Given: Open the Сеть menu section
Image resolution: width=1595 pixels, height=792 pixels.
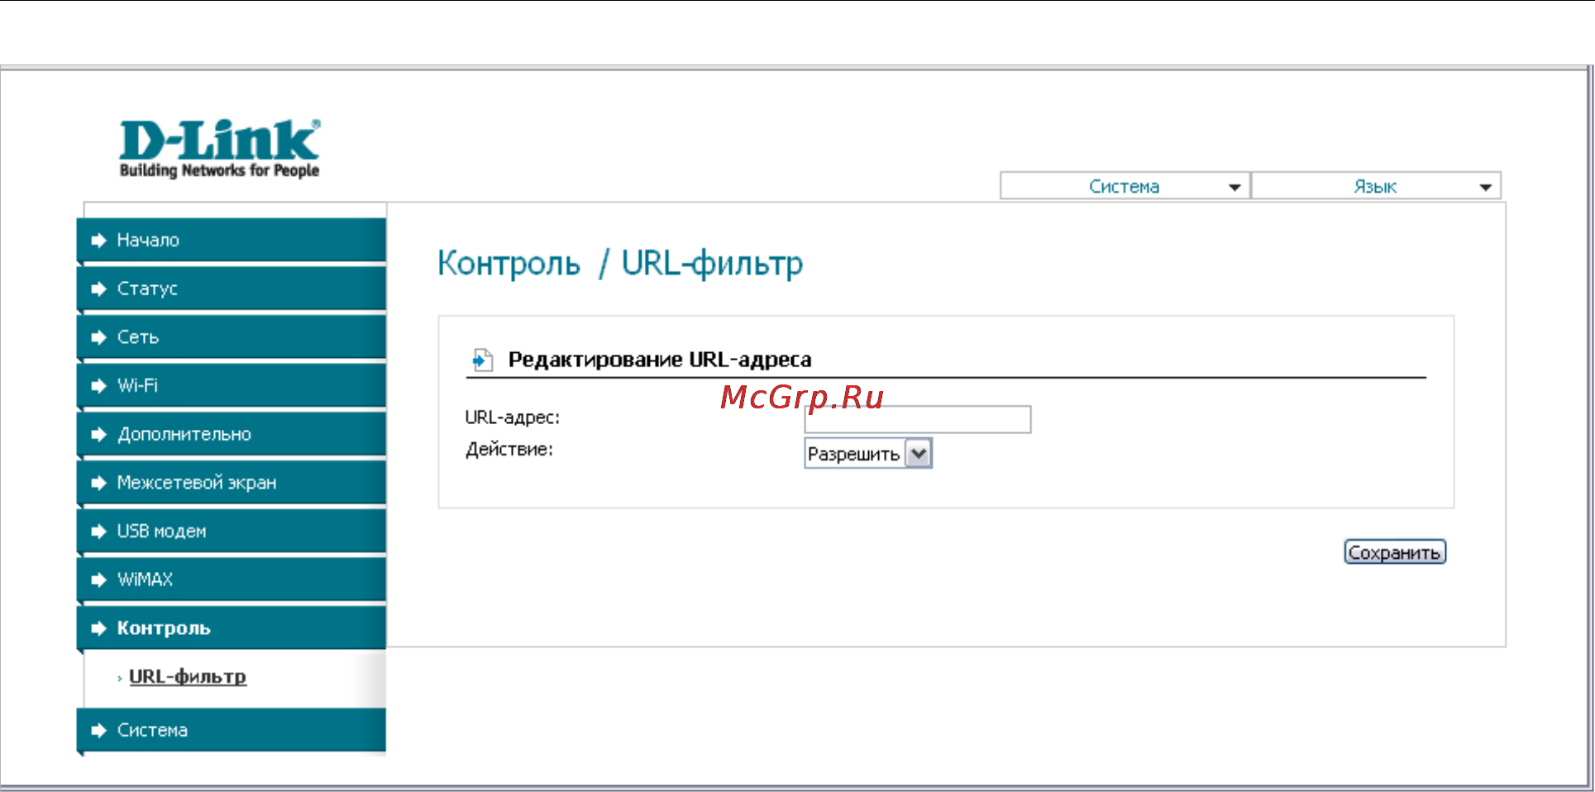Looking at the screenshot, I should pyautogui.click(x=232, y=337).
